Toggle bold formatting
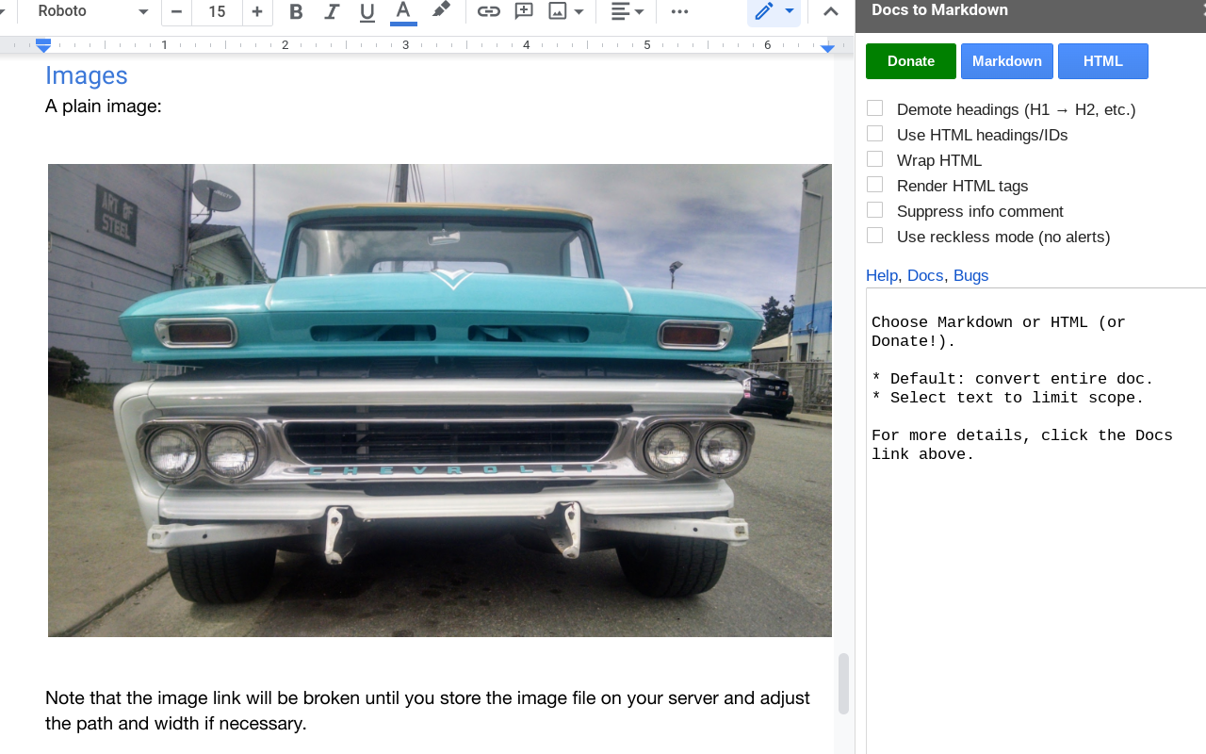This screenshot has width=1206, height=754. pos(296,11)
